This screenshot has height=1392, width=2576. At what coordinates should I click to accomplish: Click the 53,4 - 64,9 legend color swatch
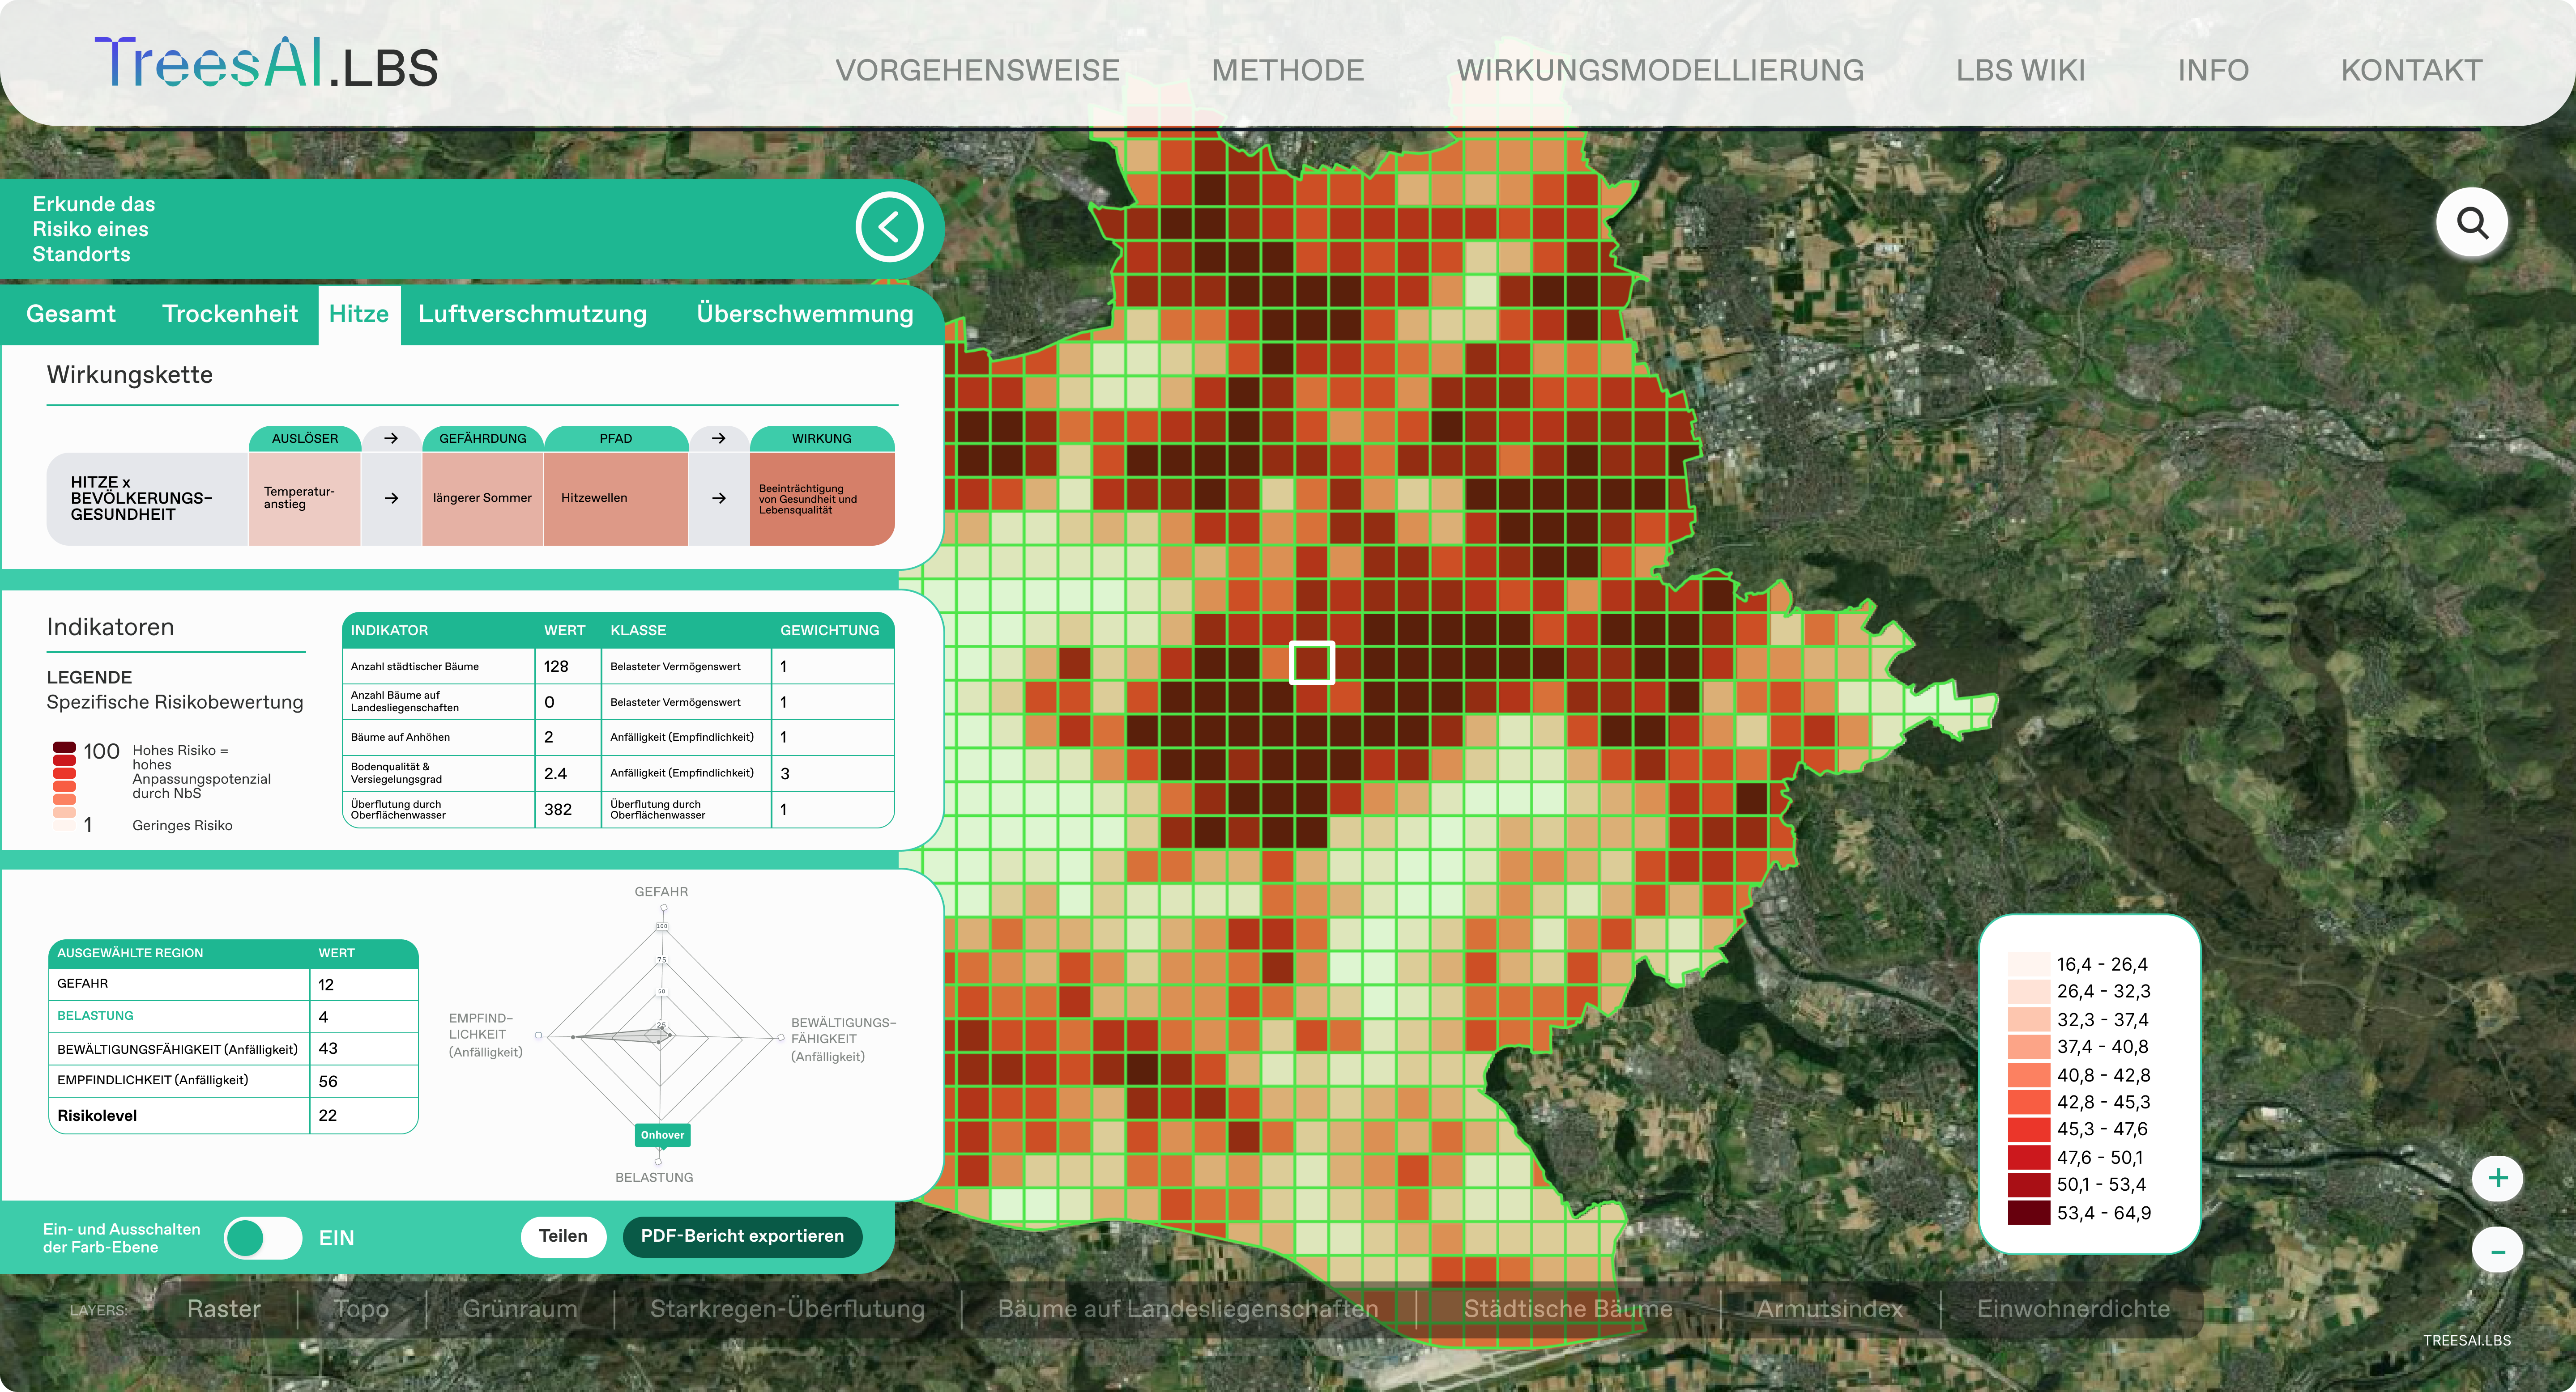coord(2028,1213)
